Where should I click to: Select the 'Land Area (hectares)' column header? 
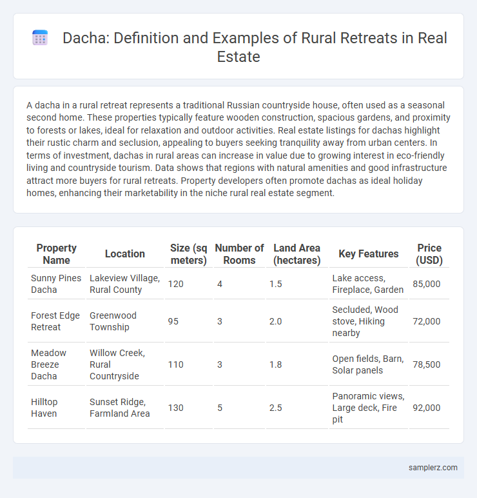click(297, 254)
